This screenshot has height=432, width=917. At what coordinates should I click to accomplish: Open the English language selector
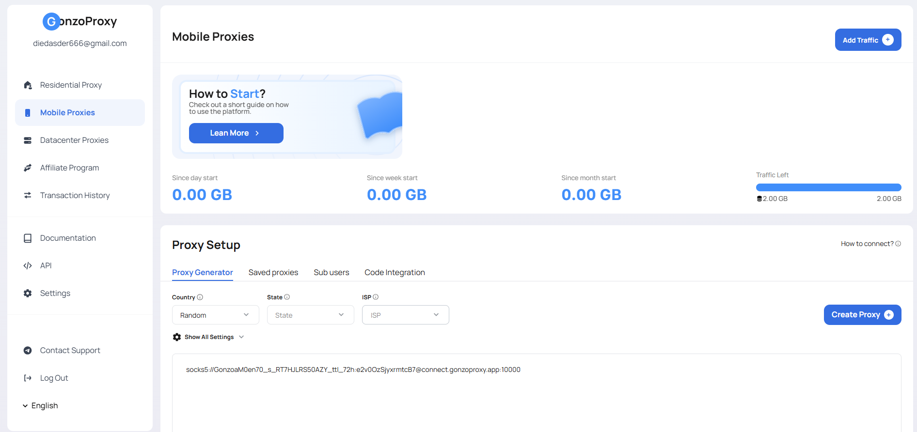click(x=40, y=406)
